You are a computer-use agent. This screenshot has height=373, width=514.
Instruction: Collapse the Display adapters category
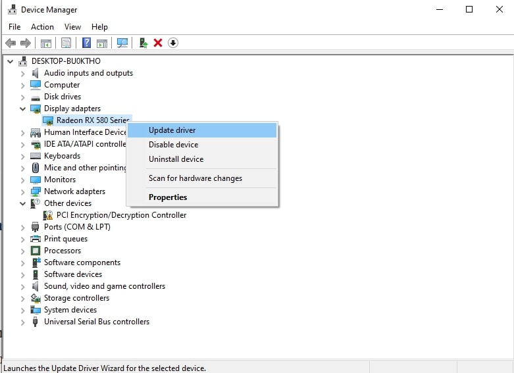pyautogui.click(x=23, y=109)
